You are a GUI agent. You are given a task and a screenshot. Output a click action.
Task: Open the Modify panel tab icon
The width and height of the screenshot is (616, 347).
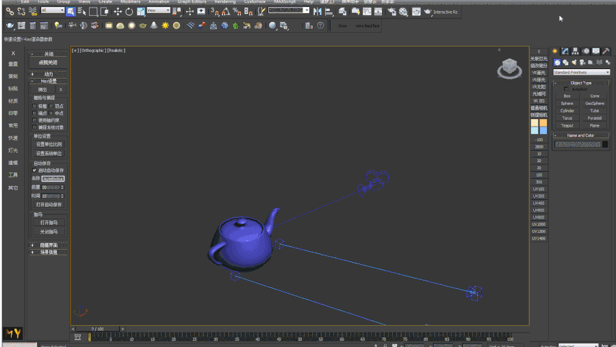point(565,51)
